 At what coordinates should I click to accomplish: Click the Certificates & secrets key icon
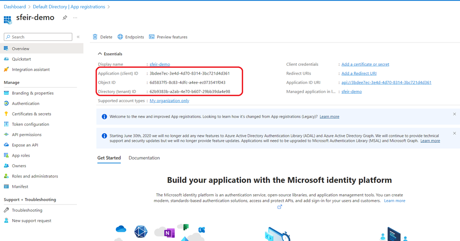click(x=6, y=114)
